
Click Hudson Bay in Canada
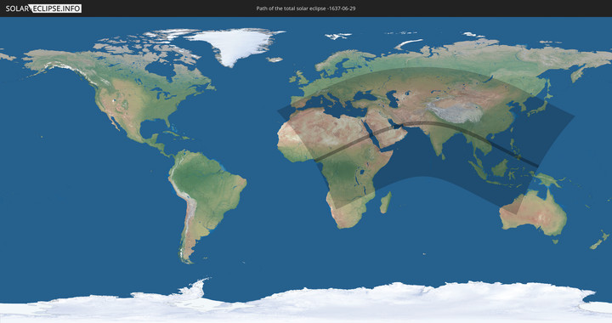click(161, 71)
